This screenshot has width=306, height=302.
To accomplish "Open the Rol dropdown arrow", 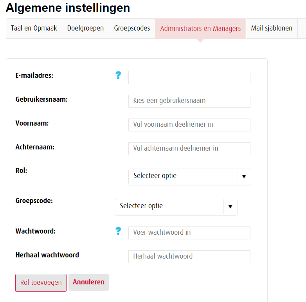I will pyautogui.click(x=244, y=177).
